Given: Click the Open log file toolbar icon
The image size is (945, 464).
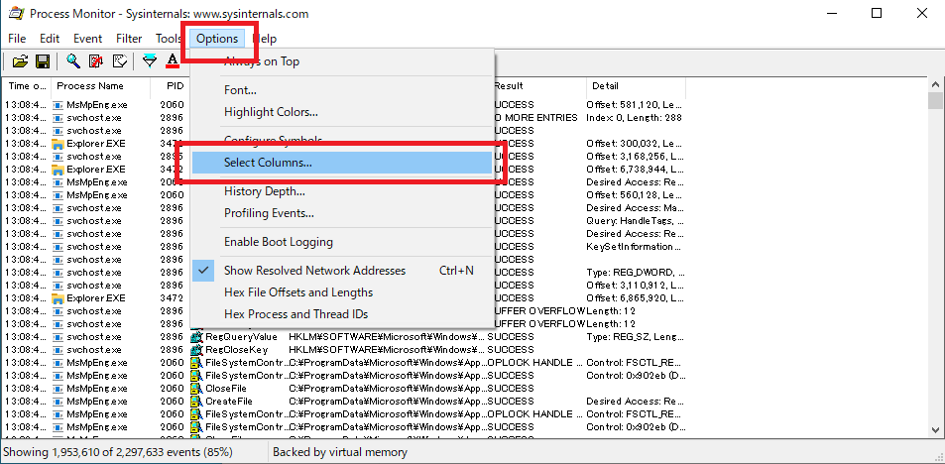Looking at the screenshot, I should point(20,60).
